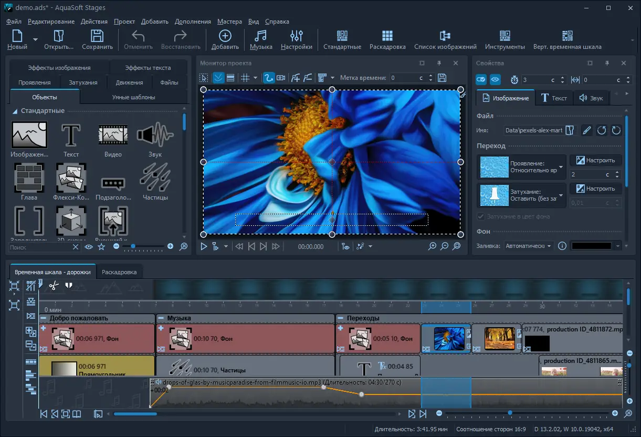Open the Список изображений toolbar view

pyautogui.click(x=445, y=39)
